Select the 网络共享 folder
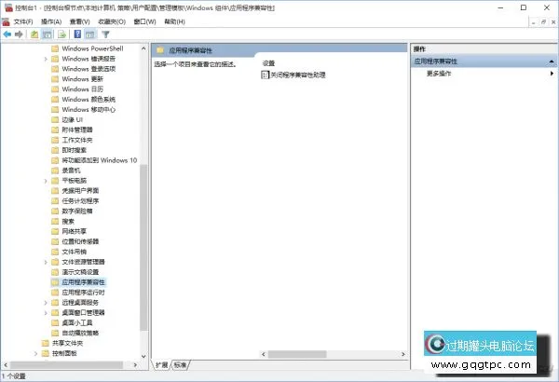The image size is (559, 382). [75, 231]
